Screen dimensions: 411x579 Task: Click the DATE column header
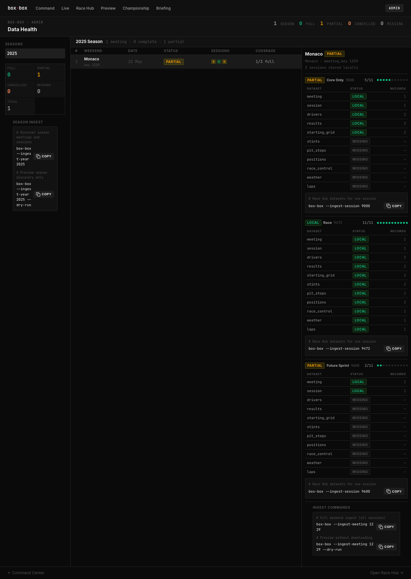pyautogui.click(x=133, y=51)
